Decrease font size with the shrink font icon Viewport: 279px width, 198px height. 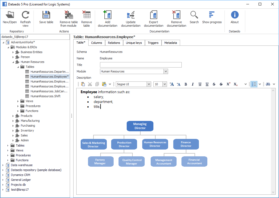point(179,84)
